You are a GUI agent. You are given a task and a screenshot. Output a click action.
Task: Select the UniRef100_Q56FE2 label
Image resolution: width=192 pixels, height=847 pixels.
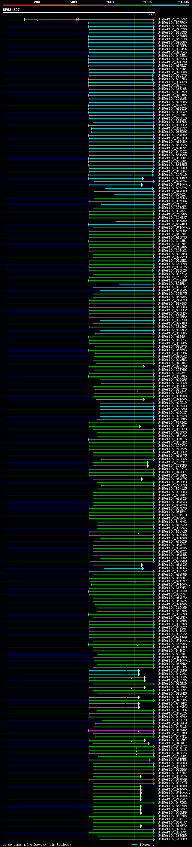(x=172, y=452)
